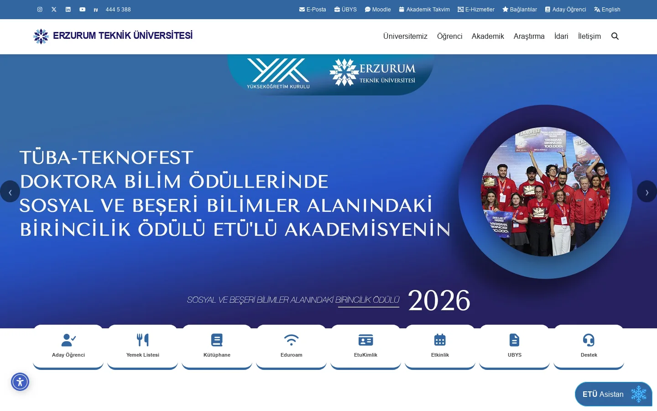Click the TÜBA-TEKNOFEST banner headline
Image resolution: width=657 pixels, height=411 pixels.
pos(235,194)
